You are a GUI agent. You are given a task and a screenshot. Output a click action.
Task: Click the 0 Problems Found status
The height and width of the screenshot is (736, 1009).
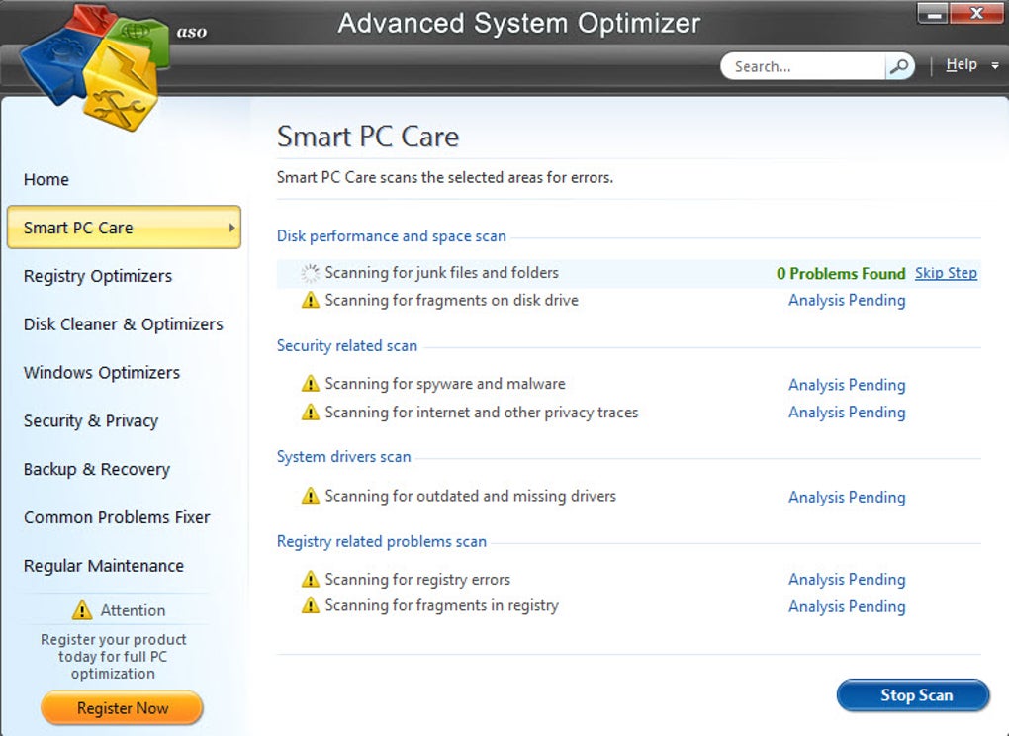tap(841, 273)
